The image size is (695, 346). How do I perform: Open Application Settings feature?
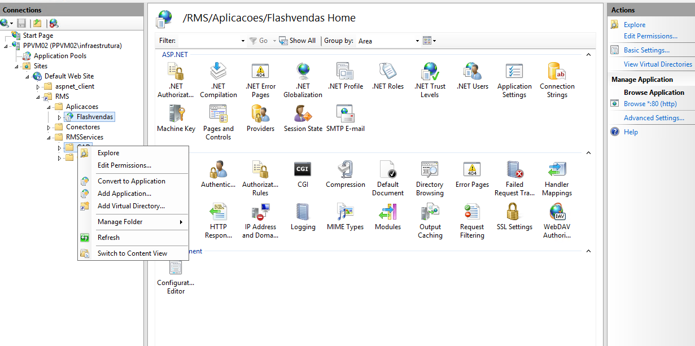point(514,80)
